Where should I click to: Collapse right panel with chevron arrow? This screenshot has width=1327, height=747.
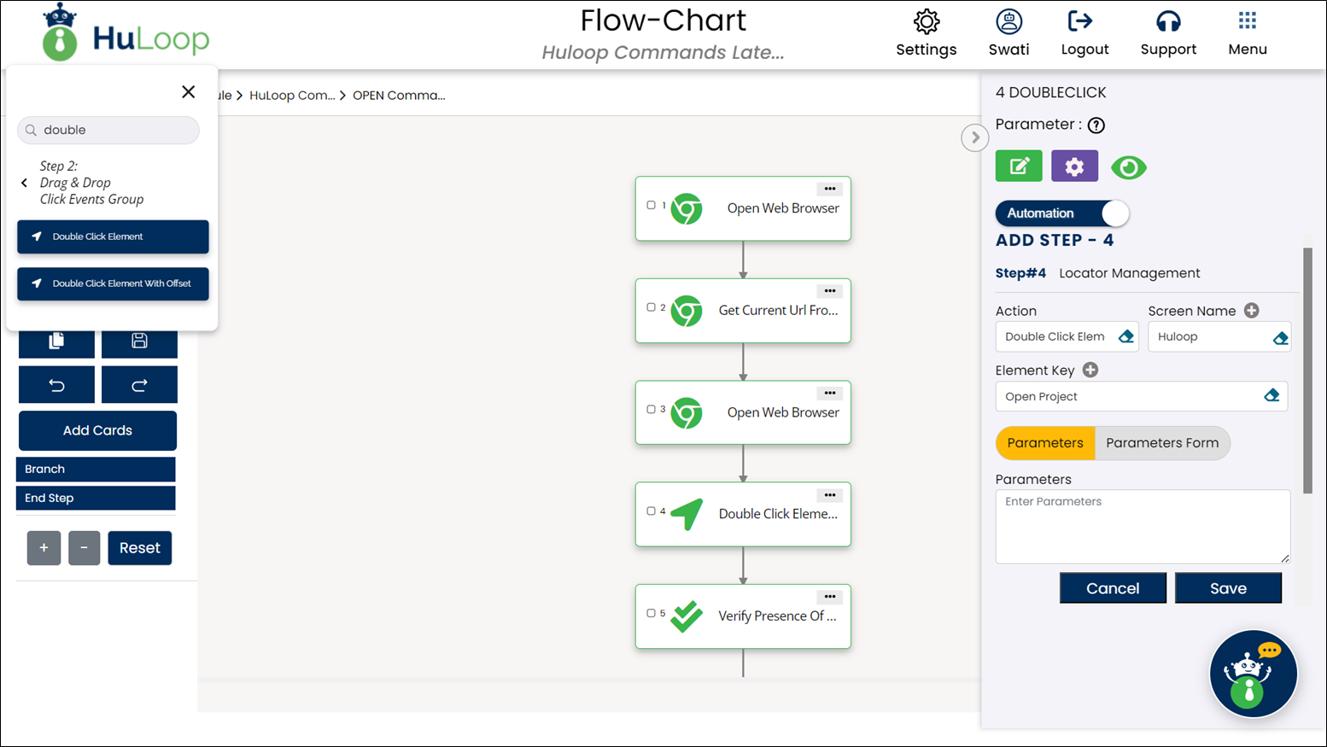(x=974, y=137)
